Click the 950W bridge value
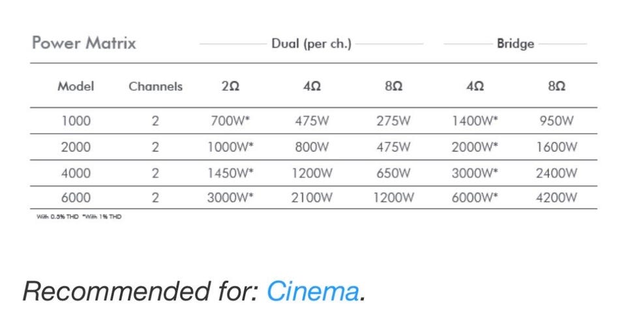This screenshot has height=332, width=626. pos(556,121)
